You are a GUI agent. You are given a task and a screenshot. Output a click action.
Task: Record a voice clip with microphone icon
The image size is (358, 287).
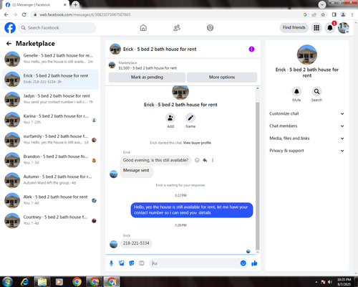pos(111,263)
